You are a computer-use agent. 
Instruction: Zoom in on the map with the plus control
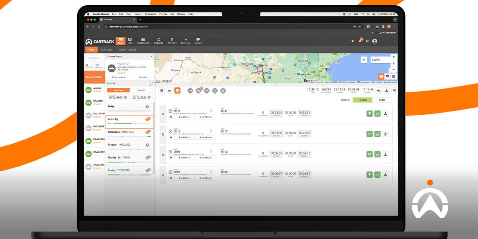[x=394, y=63]
